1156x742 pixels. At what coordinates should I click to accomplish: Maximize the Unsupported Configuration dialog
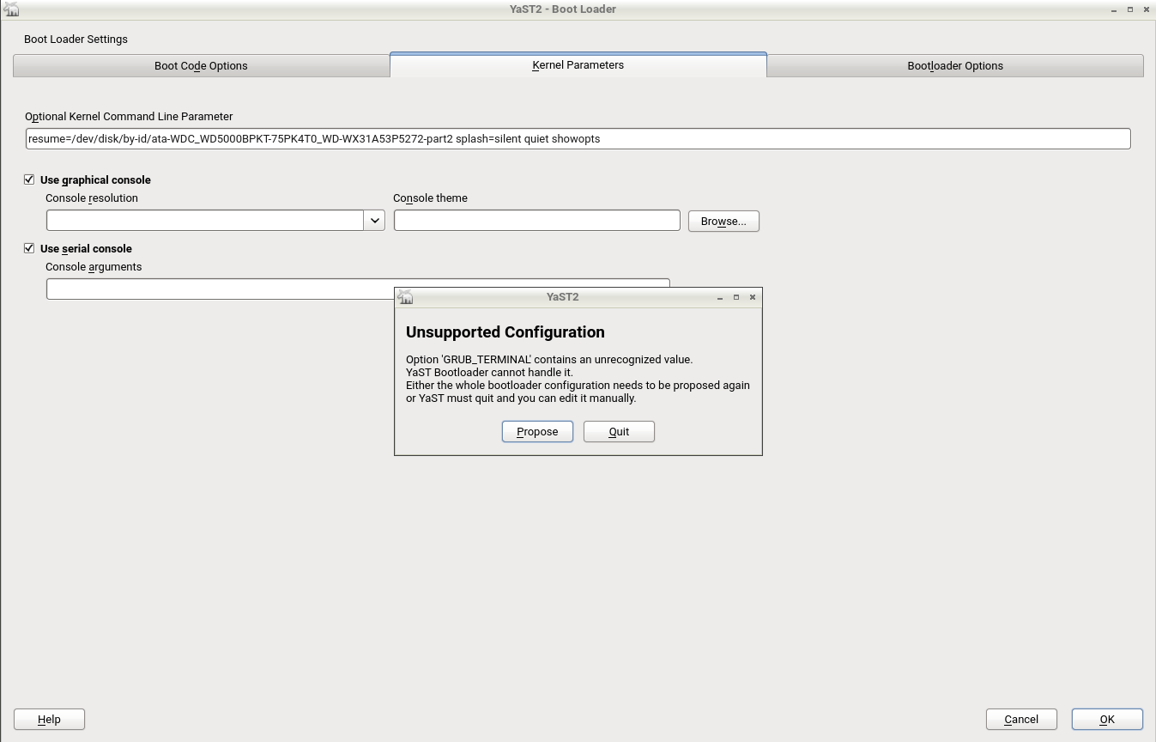(736, 297)
